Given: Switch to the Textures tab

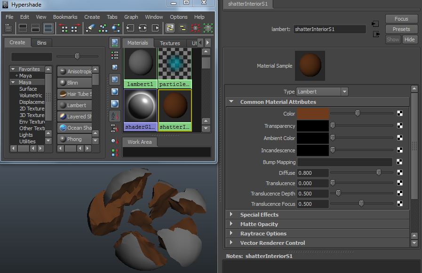Looking at the screenshot, I should click(170, 43).
